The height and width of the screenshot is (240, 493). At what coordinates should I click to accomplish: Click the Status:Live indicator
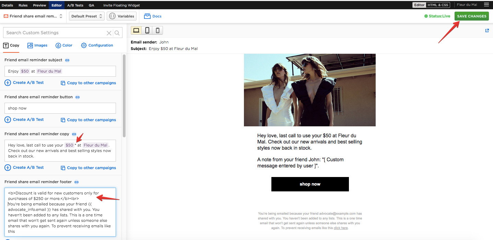437,16
